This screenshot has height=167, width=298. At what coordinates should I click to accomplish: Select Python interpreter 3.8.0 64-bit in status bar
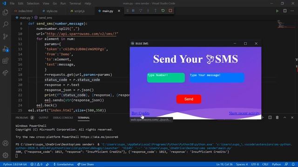tap(15, 164)
